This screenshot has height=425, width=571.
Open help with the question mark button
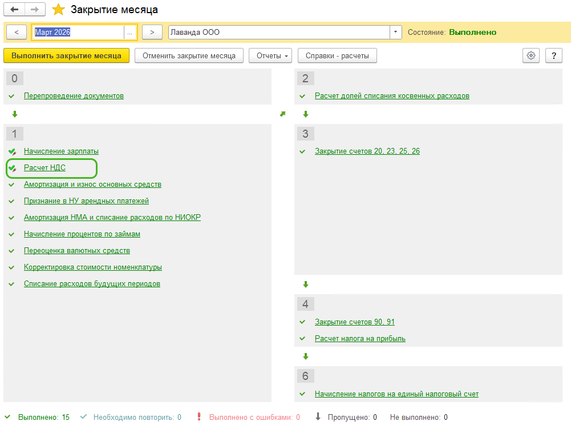point(554,55)
